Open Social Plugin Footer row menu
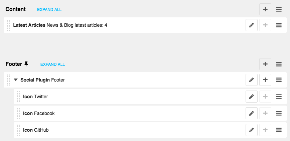290x141 pixels. 279,80
